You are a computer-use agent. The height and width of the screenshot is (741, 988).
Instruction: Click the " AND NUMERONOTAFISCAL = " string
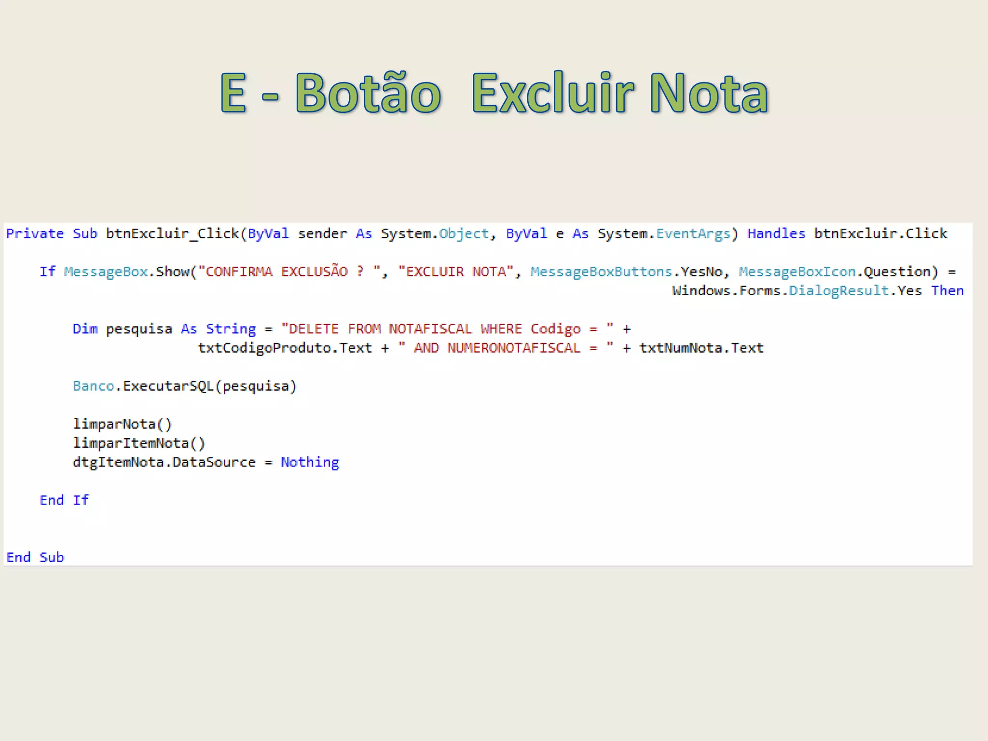[506, 348]
